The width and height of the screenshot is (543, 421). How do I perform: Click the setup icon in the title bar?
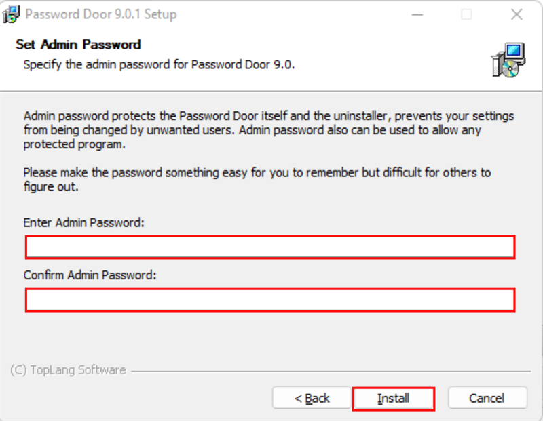11,14
